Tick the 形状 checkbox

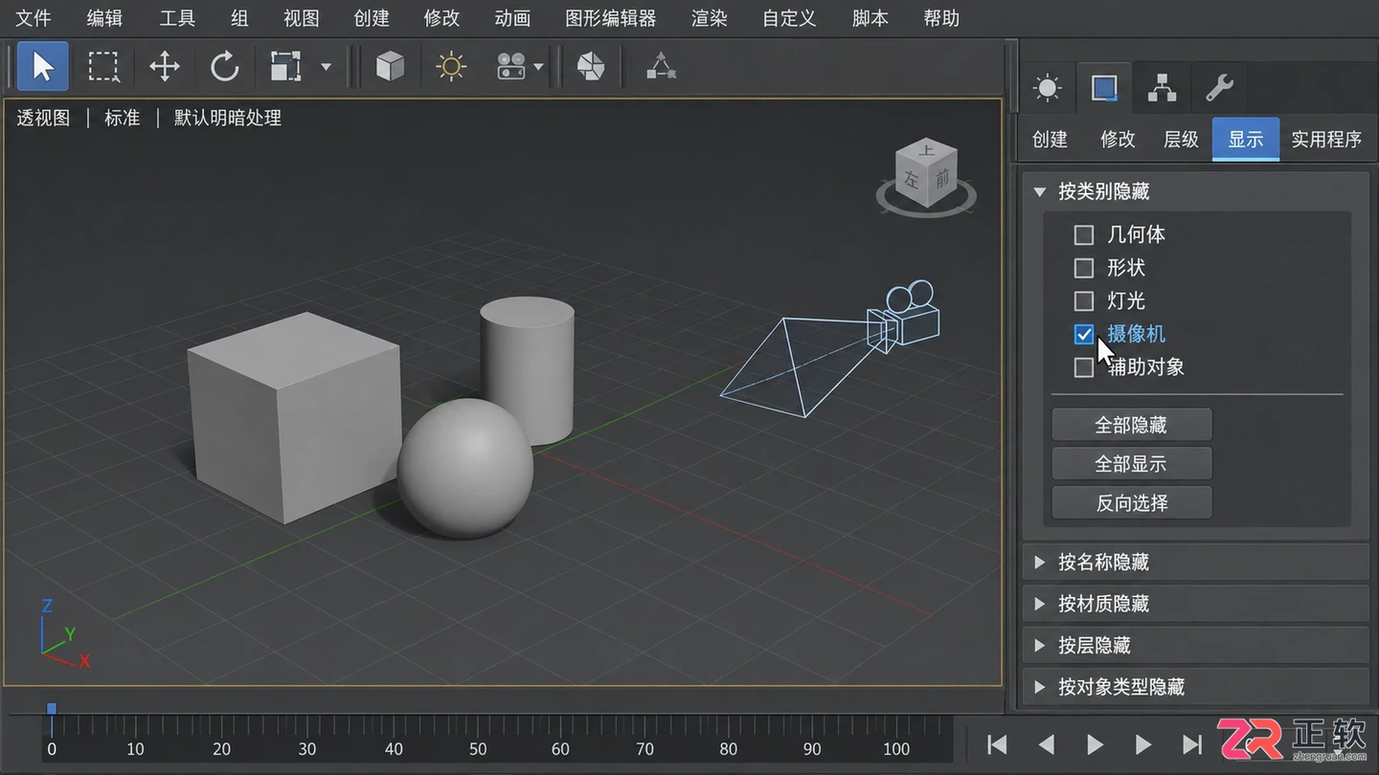[1084, 268]
